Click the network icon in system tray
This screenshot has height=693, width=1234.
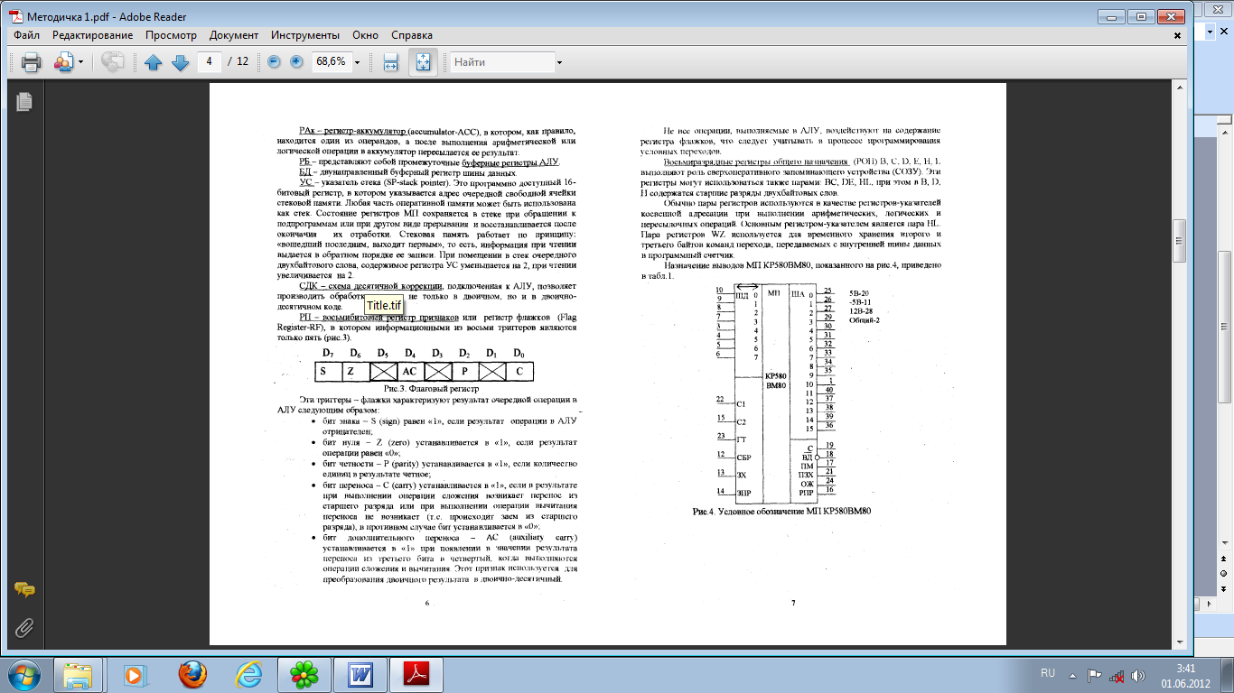(x=1117, y=674)
